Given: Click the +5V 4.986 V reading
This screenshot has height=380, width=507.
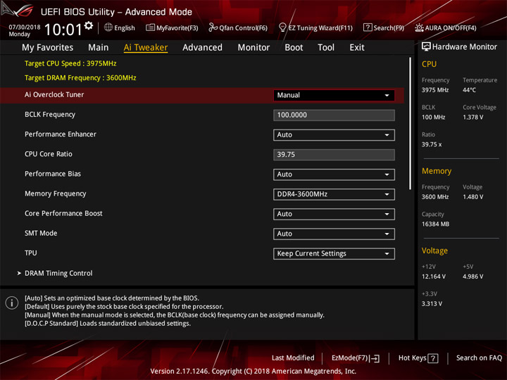Looking at the screenshot, I should pyautogui.click(x=472, y=277).
